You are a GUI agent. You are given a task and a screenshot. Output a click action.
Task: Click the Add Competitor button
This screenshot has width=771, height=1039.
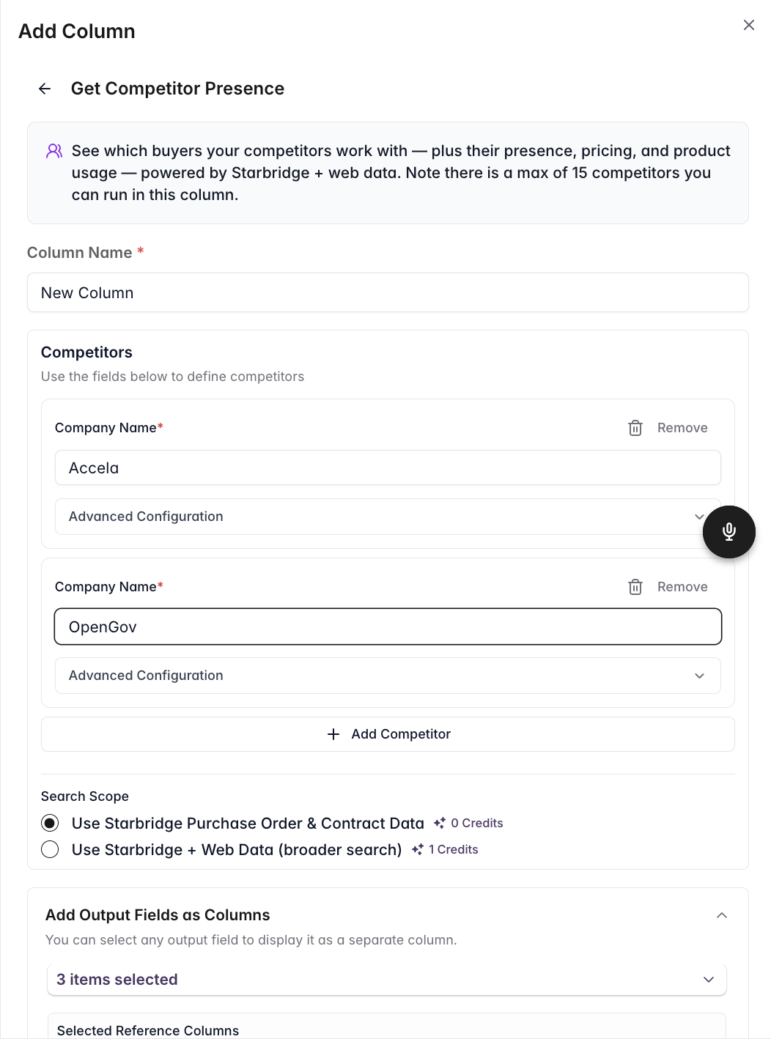(x=388, y=733)
